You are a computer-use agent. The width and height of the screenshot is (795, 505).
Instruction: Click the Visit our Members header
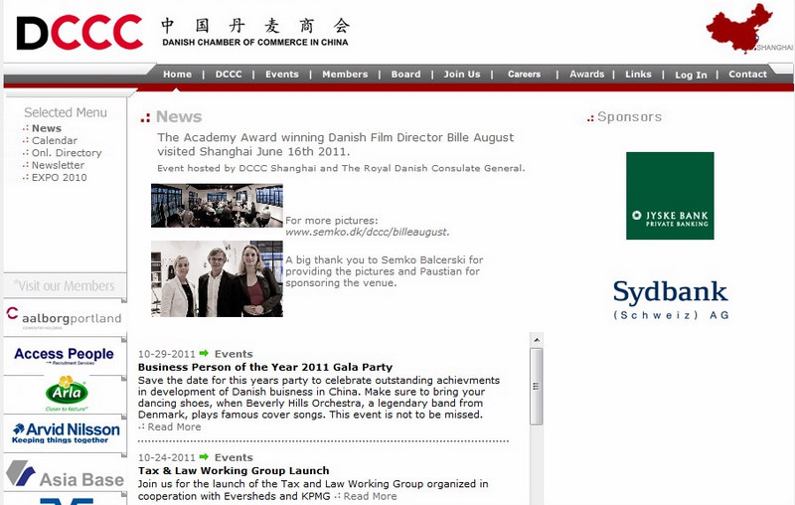click(x=65, y=286)
